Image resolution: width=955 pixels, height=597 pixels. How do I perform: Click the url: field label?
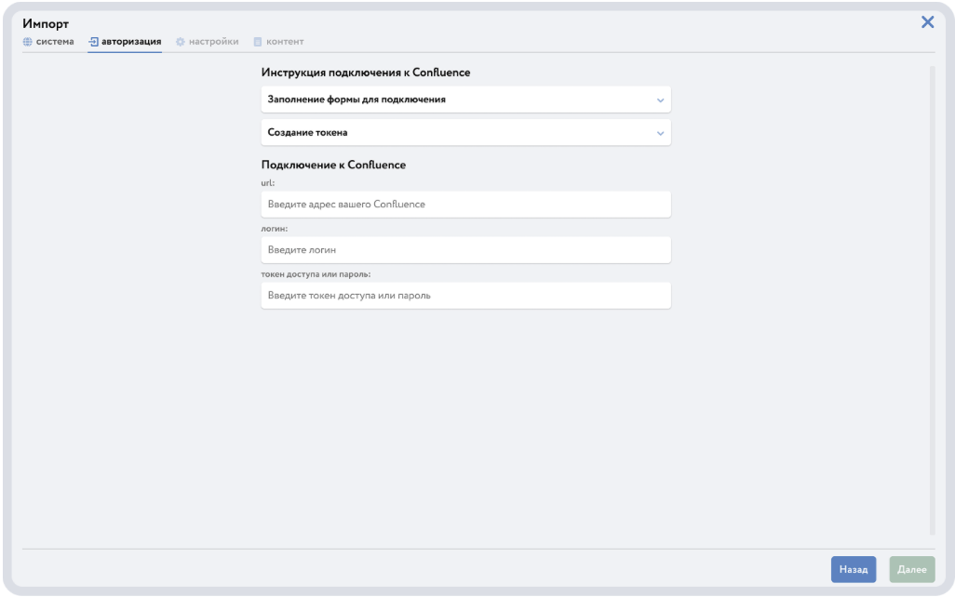coord(268,182)
